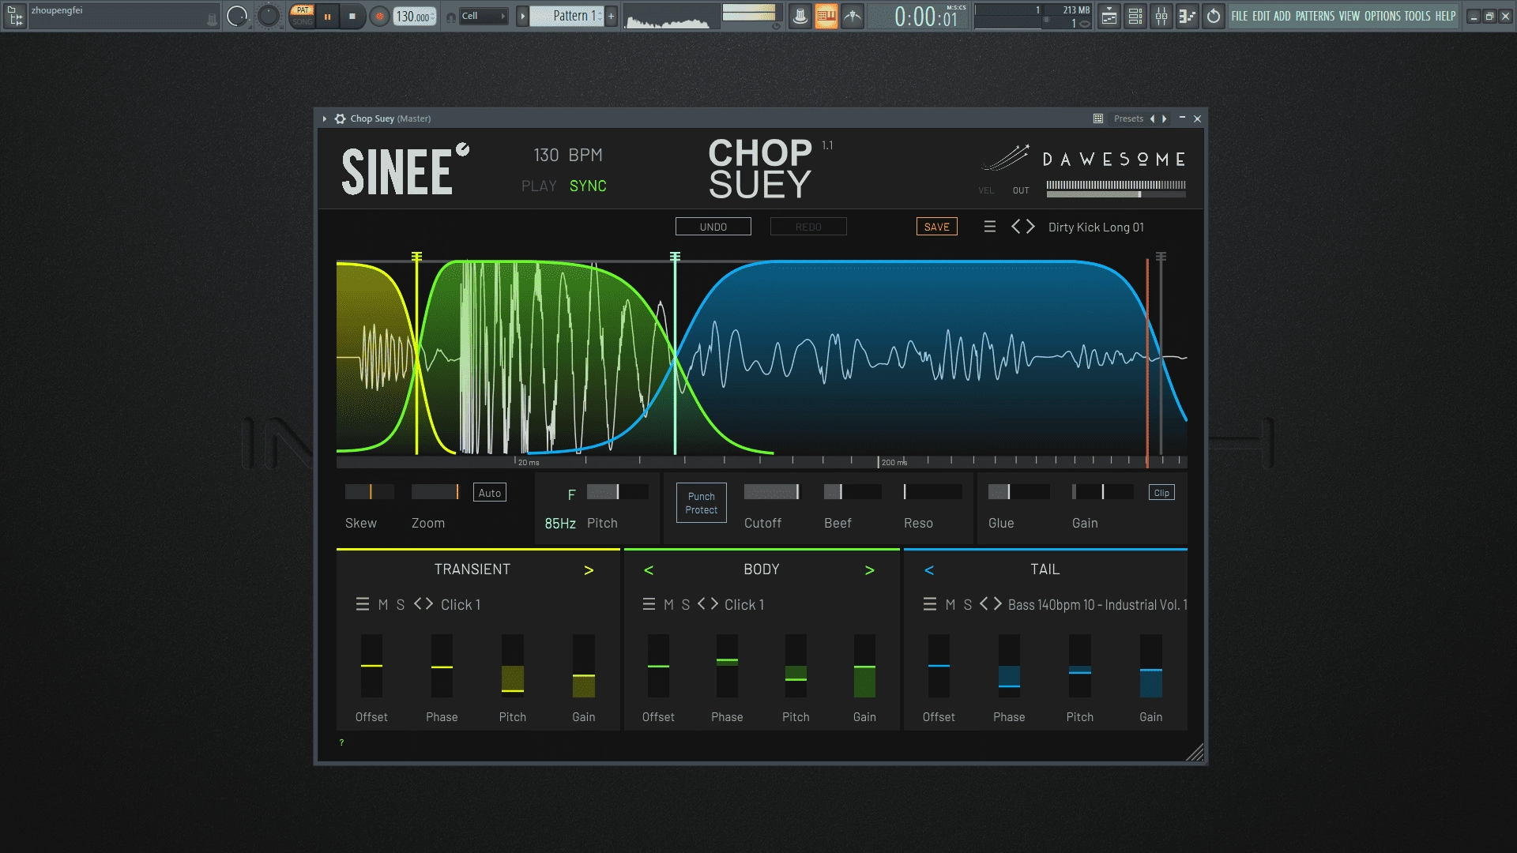Open the playlist window icon
The height and width of the screenshot is (853, 1517).
tap(1109, 16)
